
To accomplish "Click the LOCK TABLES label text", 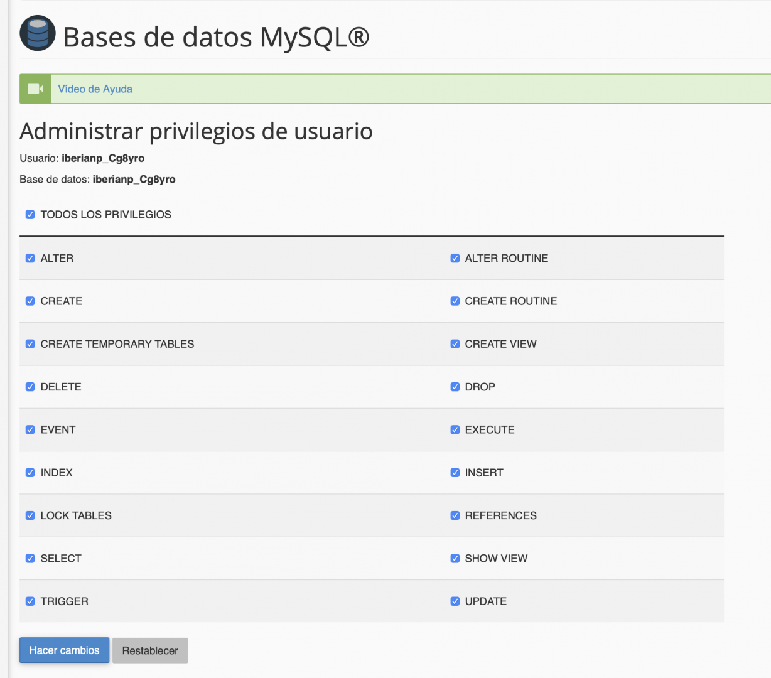I will tap(76, 515).
